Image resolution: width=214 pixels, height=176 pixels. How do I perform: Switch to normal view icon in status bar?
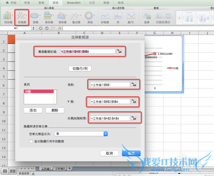click(5, 171)
